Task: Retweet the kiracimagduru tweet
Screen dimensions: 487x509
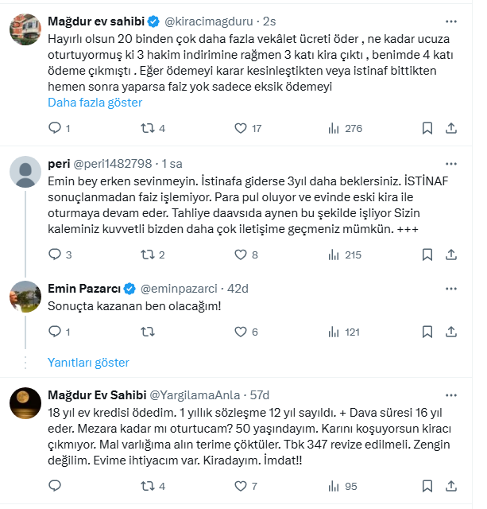Action: click(147, 128)
